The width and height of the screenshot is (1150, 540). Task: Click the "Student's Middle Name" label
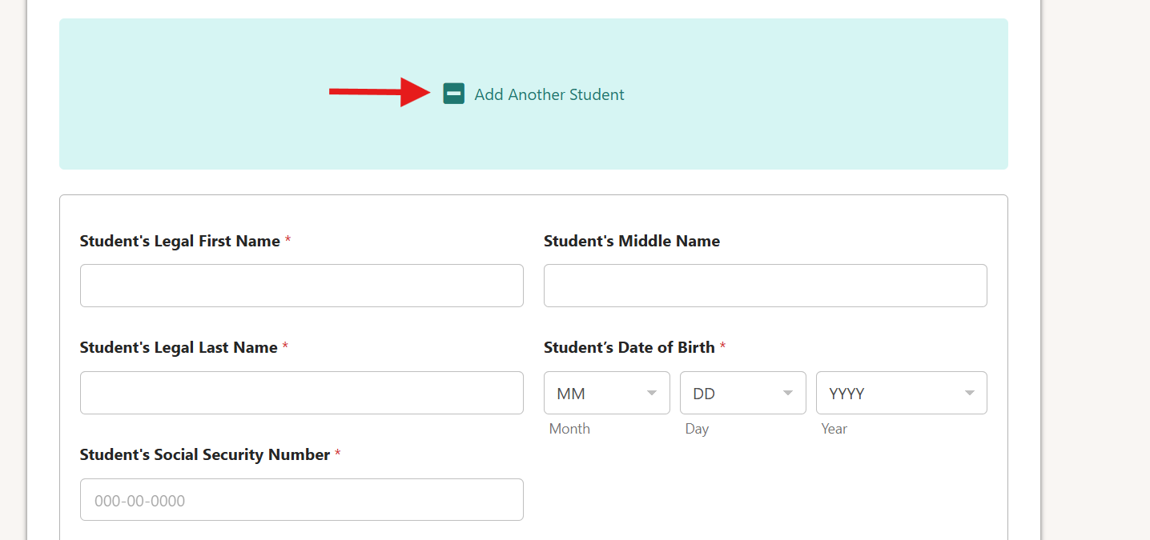[x=632, y=241]
